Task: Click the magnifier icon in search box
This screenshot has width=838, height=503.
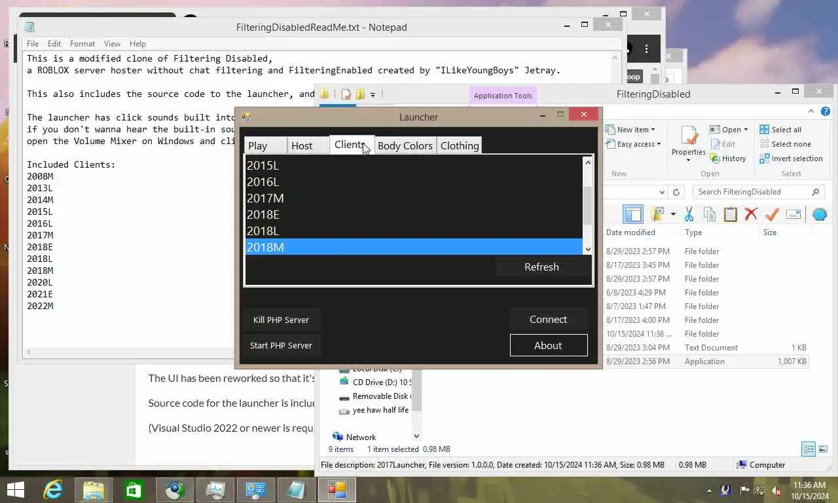Action: (815, 192)
